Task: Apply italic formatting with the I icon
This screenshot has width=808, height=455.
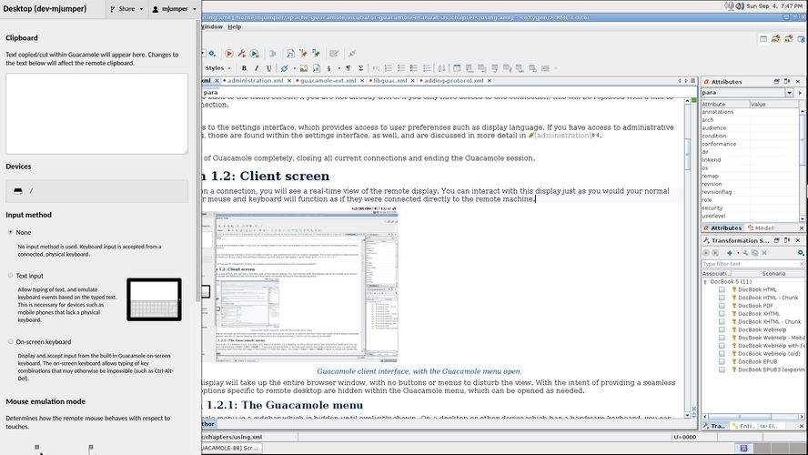Action: pos(256,68)
